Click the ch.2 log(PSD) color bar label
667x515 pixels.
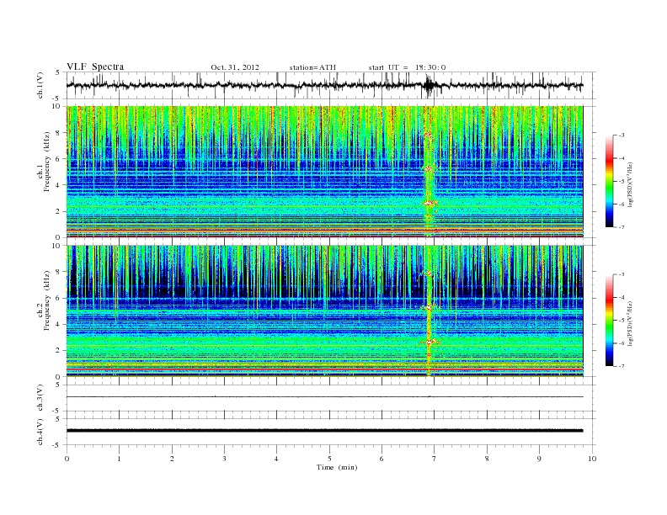click(x=630, y=323)
